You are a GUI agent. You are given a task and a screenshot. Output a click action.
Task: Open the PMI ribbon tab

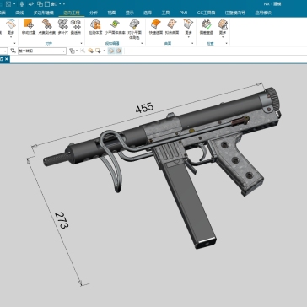(183, 13)
